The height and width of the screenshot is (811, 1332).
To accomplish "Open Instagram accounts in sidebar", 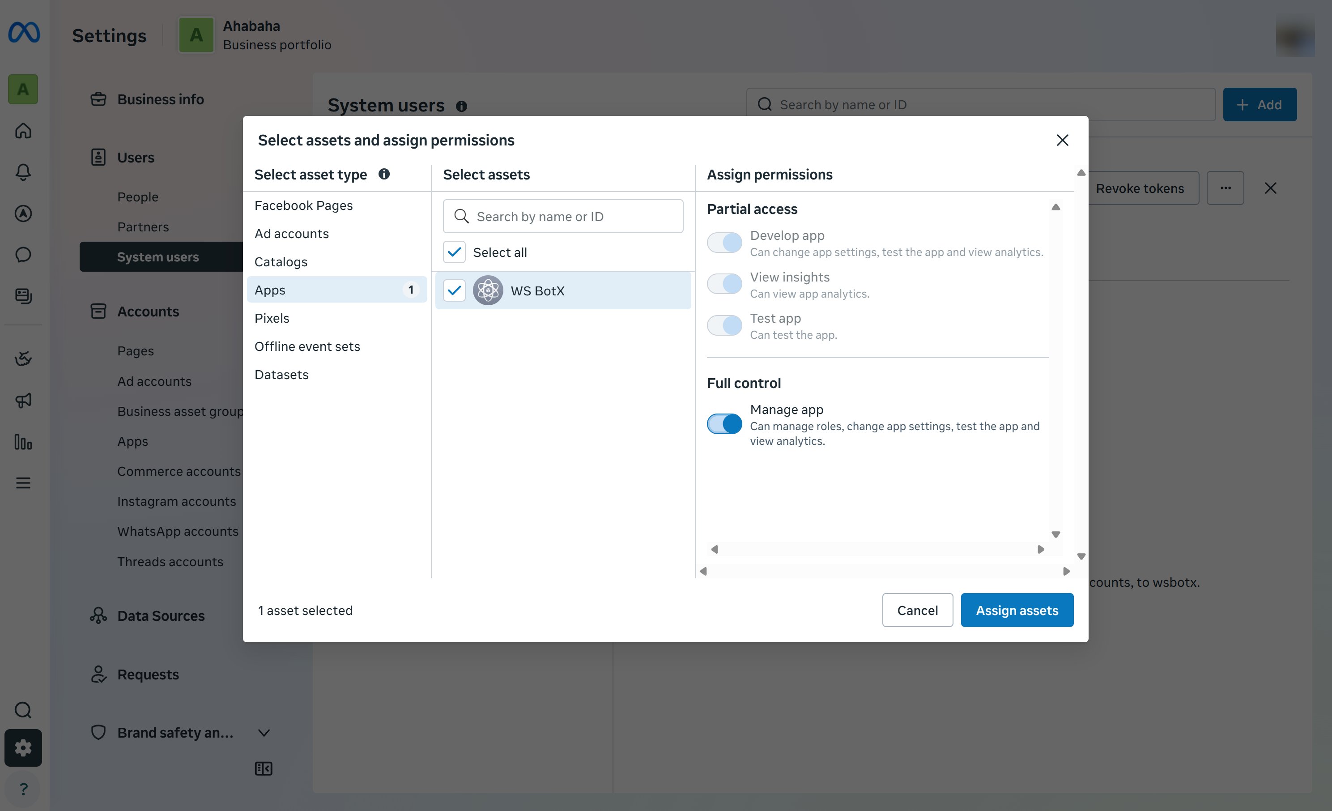I will pyautogui.click(x=177, y=501).
